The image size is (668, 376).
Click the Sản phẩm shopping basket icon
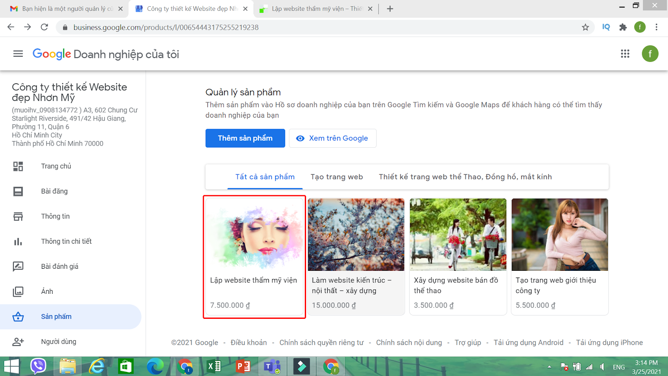coord(18,316)
